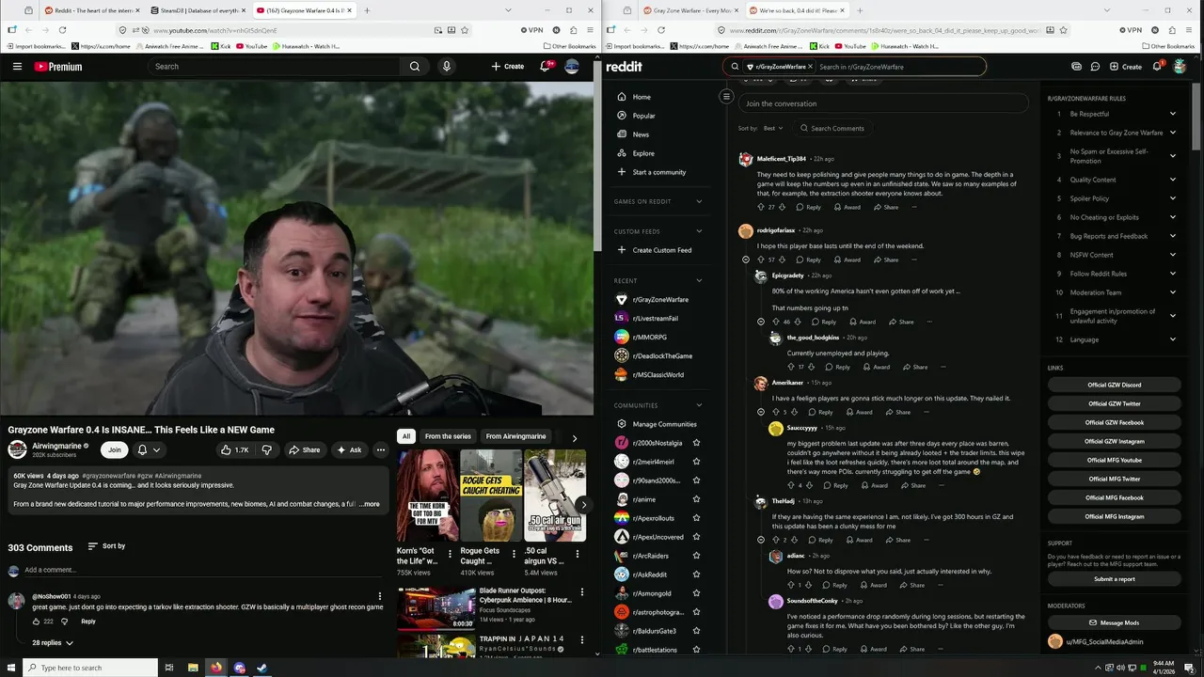The height and width of the screenshot is (677, 1204).
Task: Go to the YouTube Premium home logo
Action: point(58,67)
